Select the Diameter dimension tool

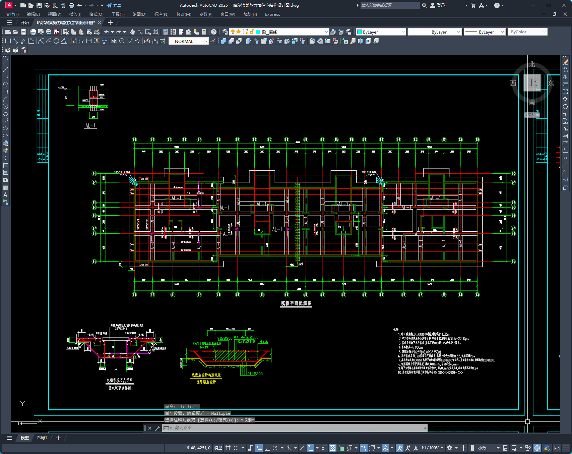coord(56,41)
